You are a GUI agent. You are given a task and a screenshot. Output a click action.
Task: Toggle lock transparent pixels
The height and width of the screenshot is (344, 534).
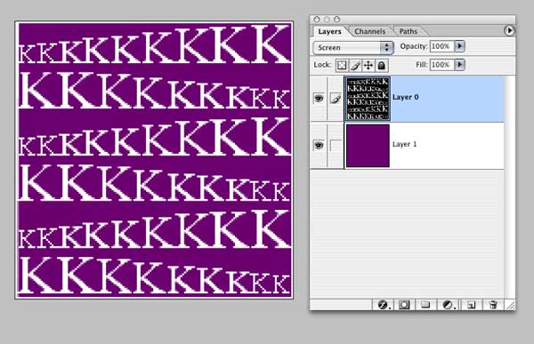(x=342, y=65)
